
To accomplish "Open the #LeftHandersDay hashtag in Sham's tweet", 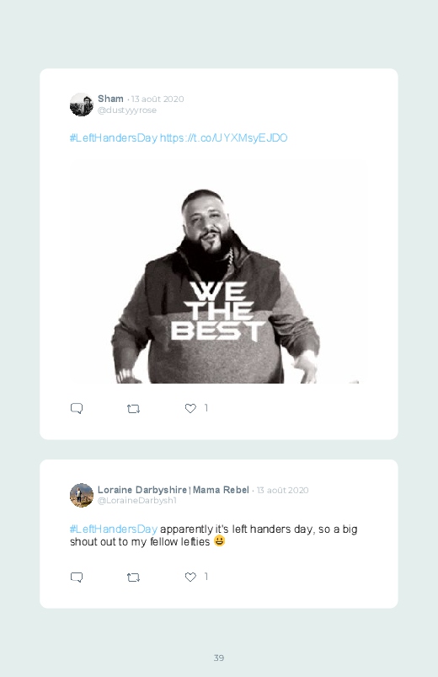I will click(x=114, y=137).
